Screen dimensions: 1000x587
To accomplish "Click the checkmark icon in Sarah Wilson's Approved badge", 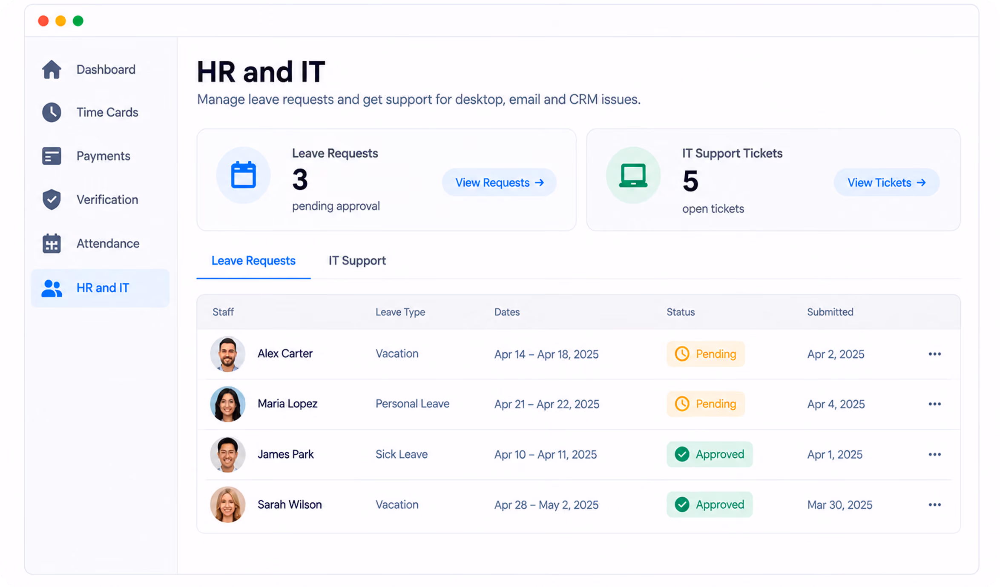I will pos(682,505).
